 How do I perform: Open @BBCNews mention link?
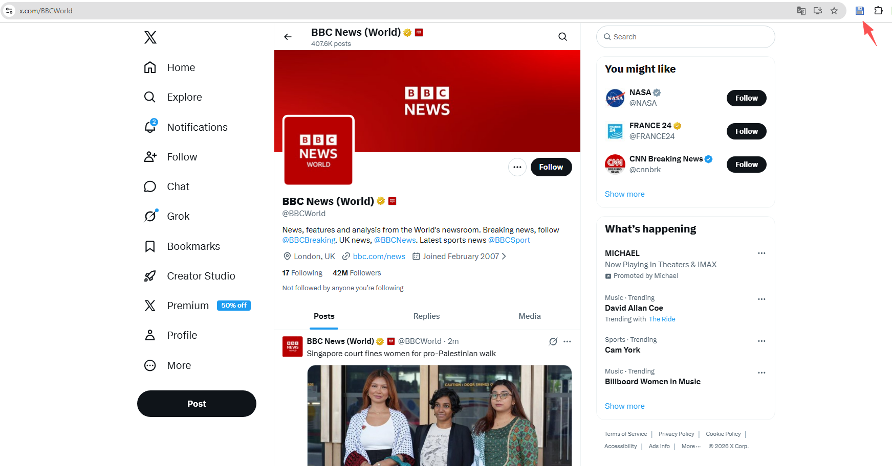coord(395,240)
